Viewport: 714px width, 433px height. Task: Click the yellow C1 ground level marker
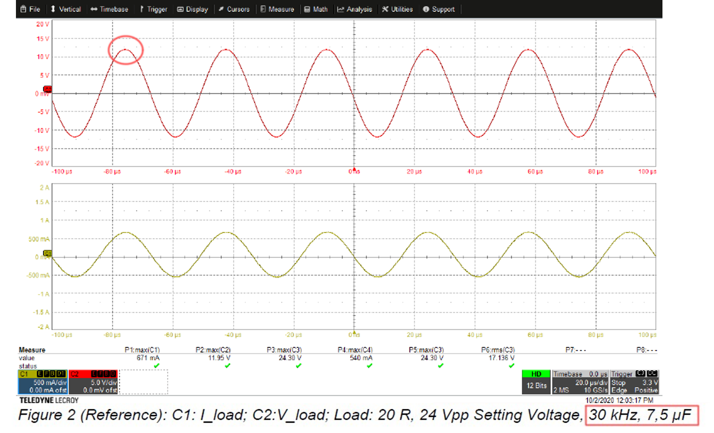tap(47, 253)
